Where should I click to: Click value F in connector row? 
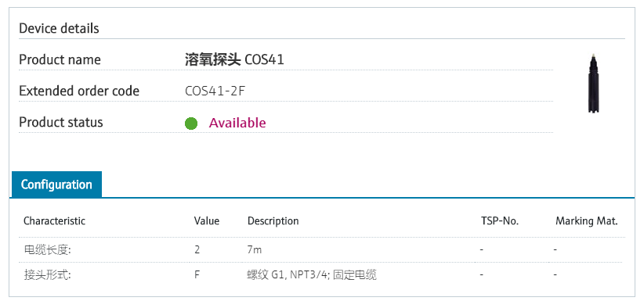(197, 274)
